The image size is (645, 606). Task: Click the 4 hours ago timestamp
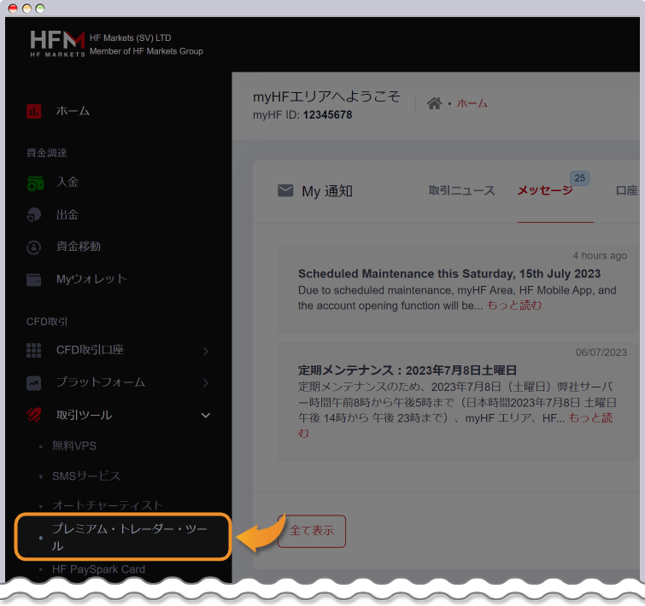pos(600,255)
